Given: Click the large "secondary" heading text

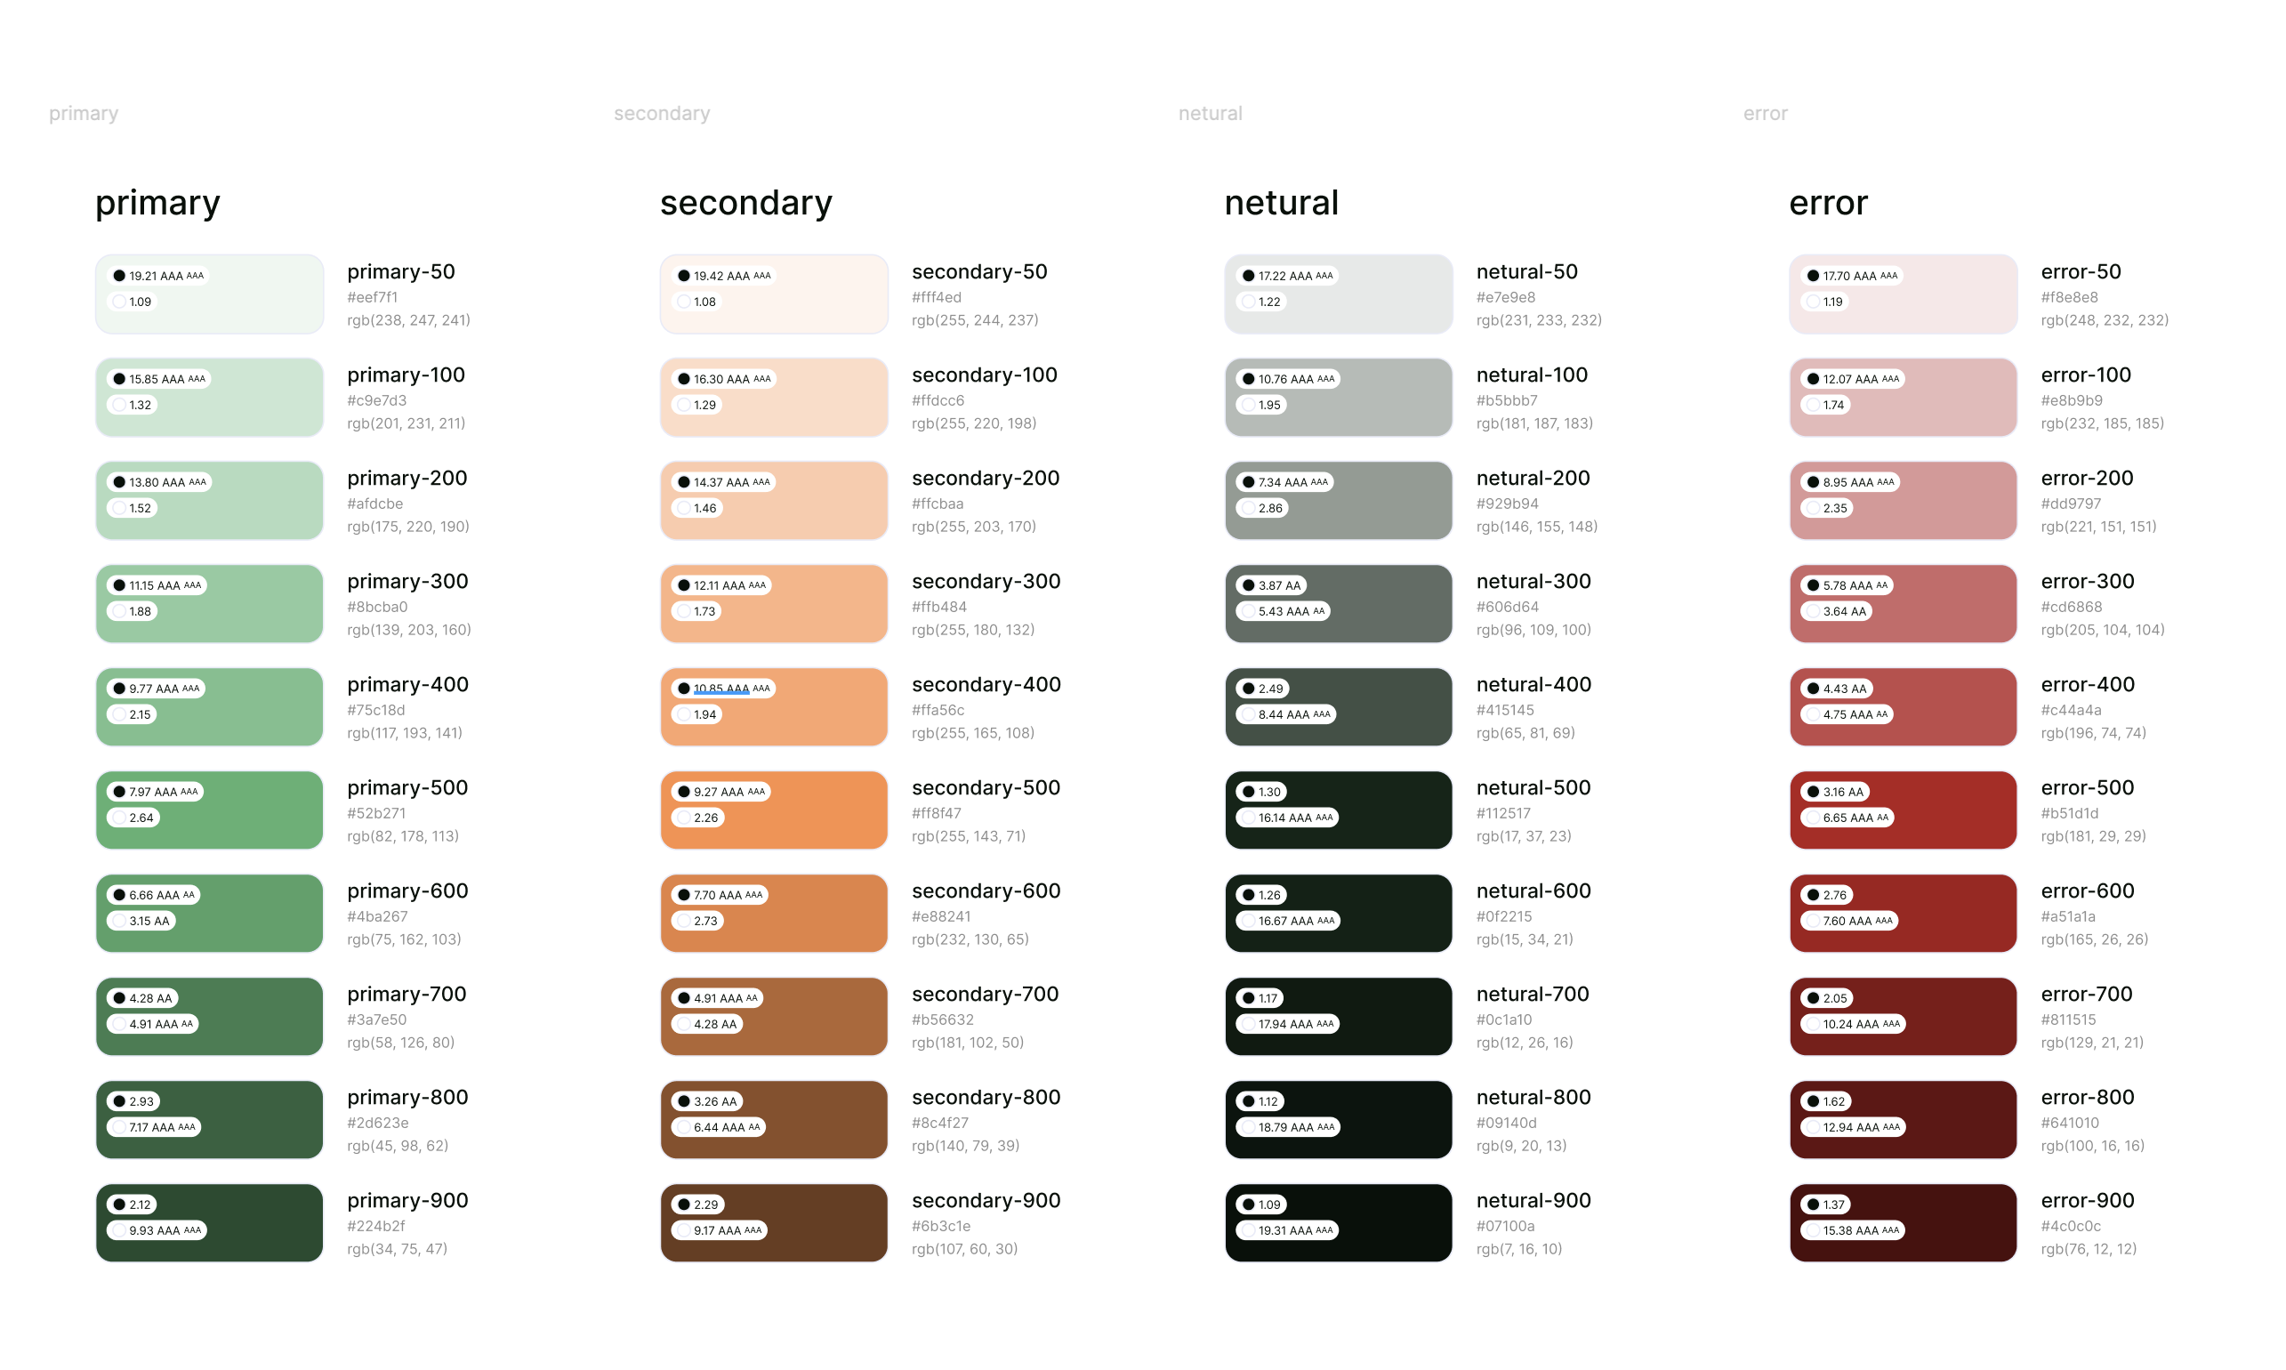Looking at the screenshot, I should [x=745, y=202].
